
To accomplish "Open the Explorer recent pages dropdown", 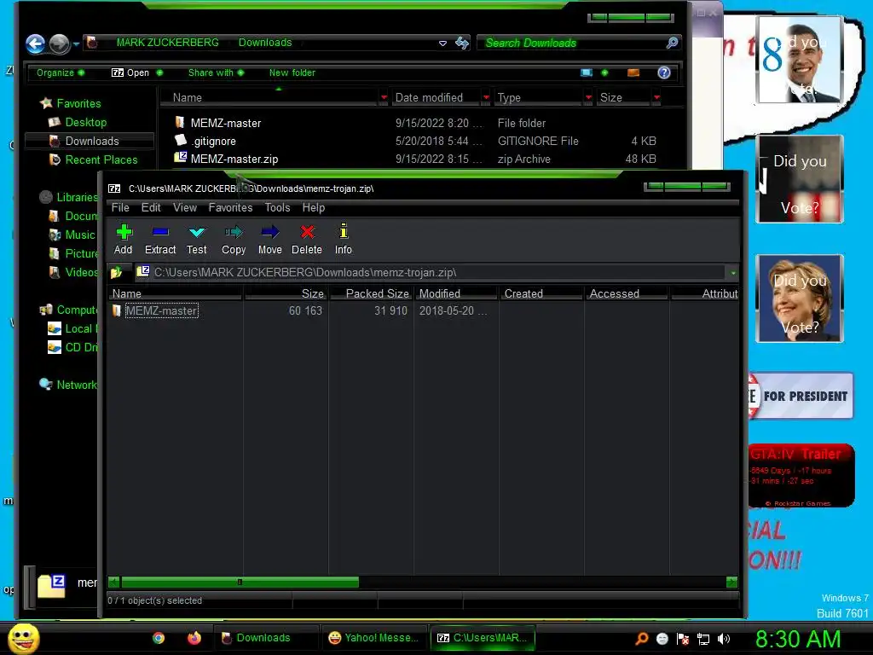I will pyautogui.click(x=76, y=44).
